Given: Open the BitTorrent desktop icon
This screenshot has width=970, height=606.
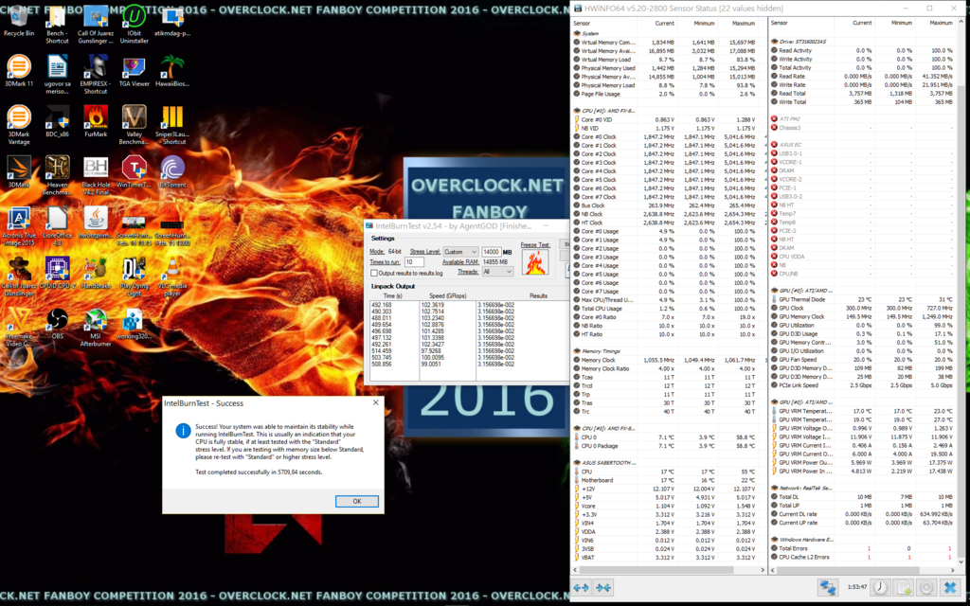Looking at the screenshot, I should click(172, 173).
